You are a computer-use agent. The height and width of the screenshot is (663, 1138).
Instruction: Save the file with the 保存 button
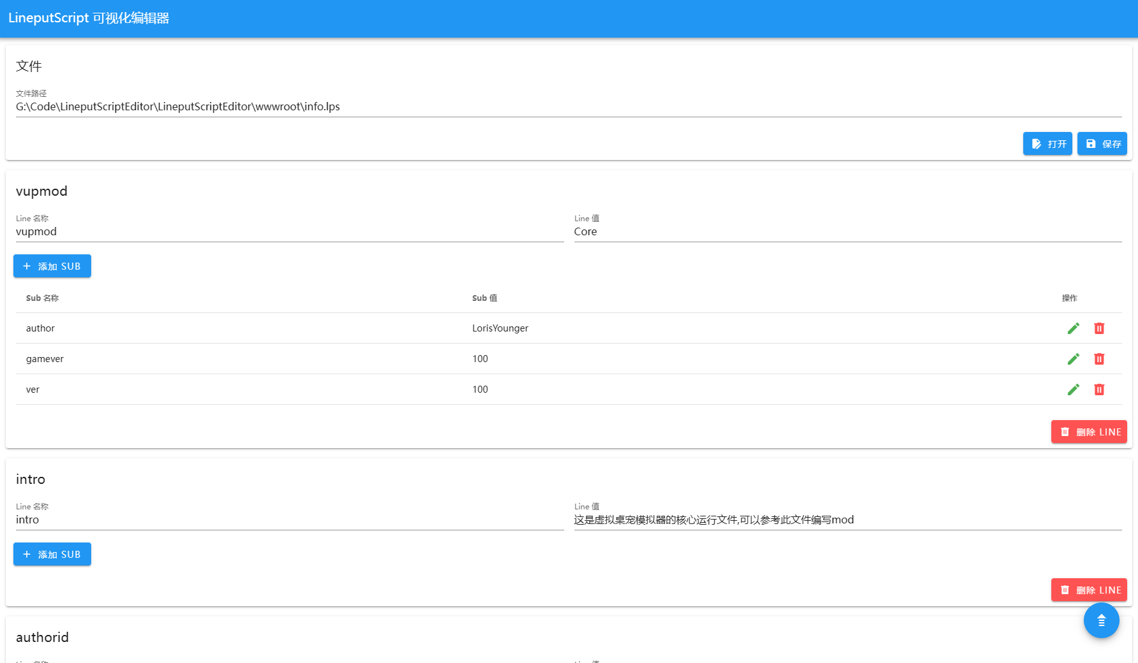(1102, 143)
